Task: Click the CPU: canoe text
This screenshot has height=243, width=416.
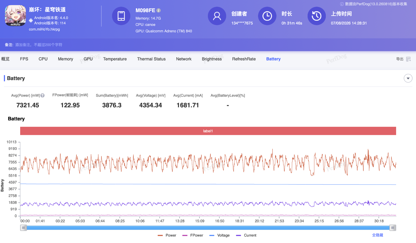Action: point(145,25)
